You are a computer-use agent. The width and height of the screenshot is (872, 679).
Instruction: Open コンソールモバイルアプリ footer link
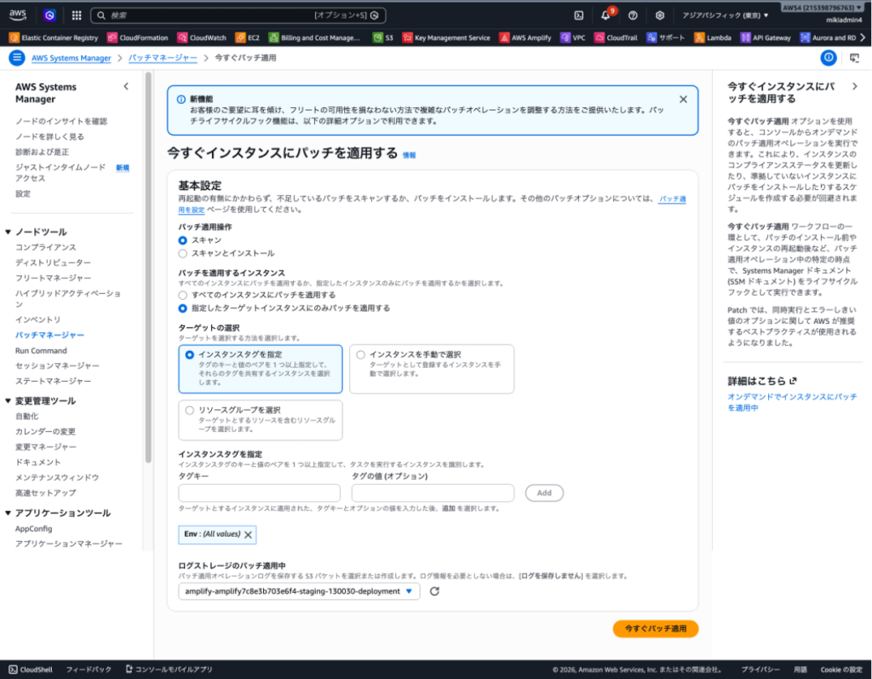169,670
